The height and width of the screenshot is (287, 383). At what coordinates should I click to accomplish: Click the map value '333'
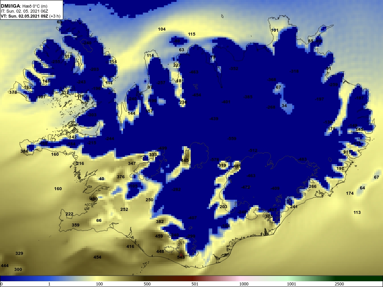coord(153,155)
